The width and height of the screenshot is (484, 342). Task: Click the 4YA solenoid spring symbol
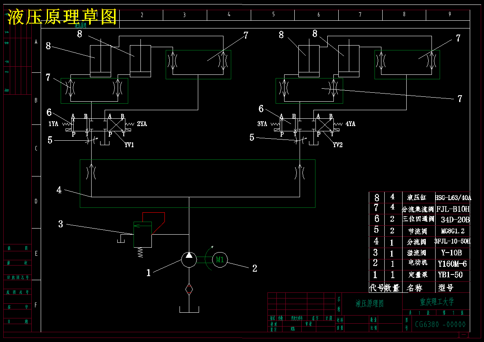tap(338, 124)
